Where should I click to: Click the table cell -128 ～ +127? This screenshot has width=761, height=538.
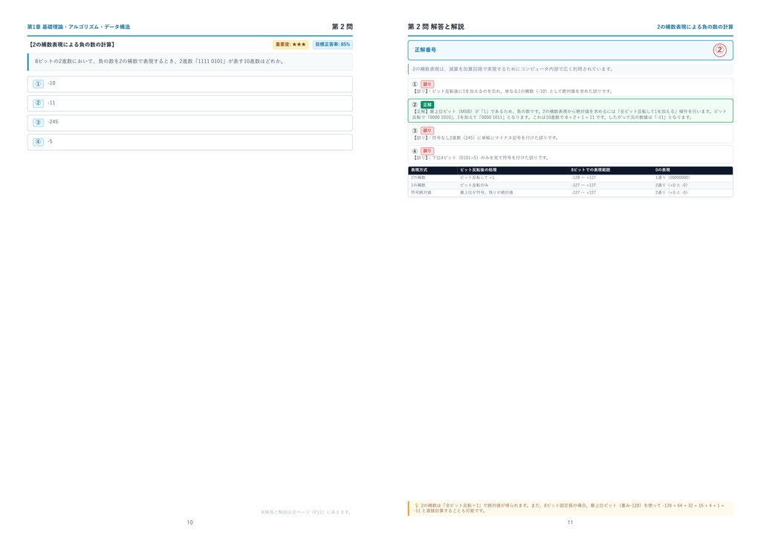click(583, 178)
